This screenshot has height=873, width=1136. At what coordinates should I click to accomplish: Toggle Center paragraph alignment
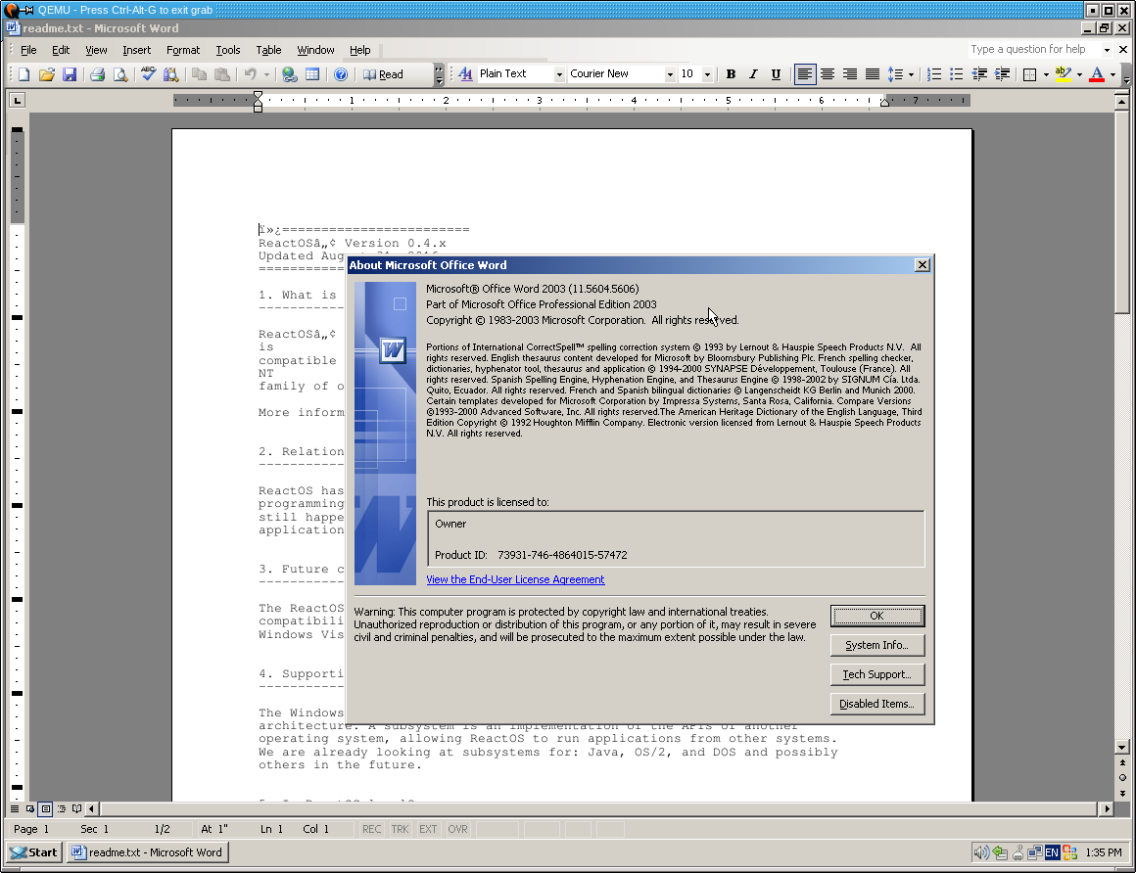tap(828, 74)
